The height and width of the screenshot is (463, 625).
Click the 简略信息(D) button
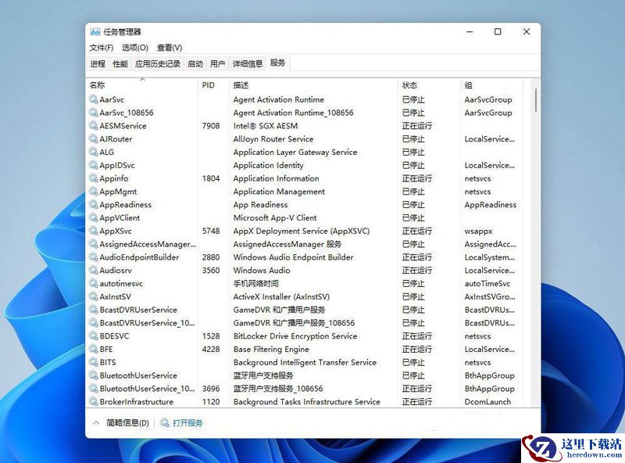(x=127, y=422)
